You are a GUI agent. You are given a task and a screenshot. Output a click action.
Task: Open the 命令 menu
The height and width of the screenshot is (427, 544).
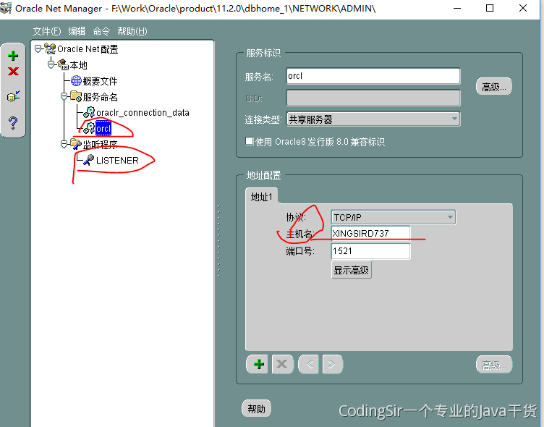click(101, 31)
